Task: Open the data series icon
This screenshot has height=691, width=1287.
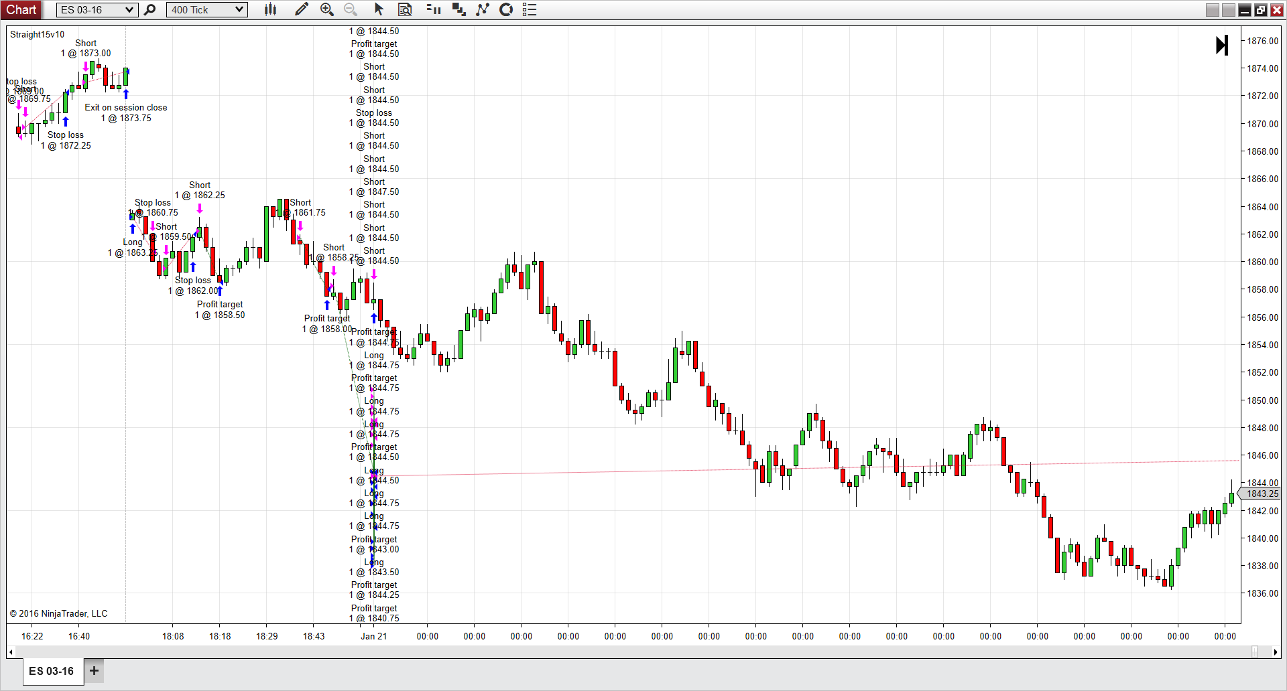Action: 459,9
